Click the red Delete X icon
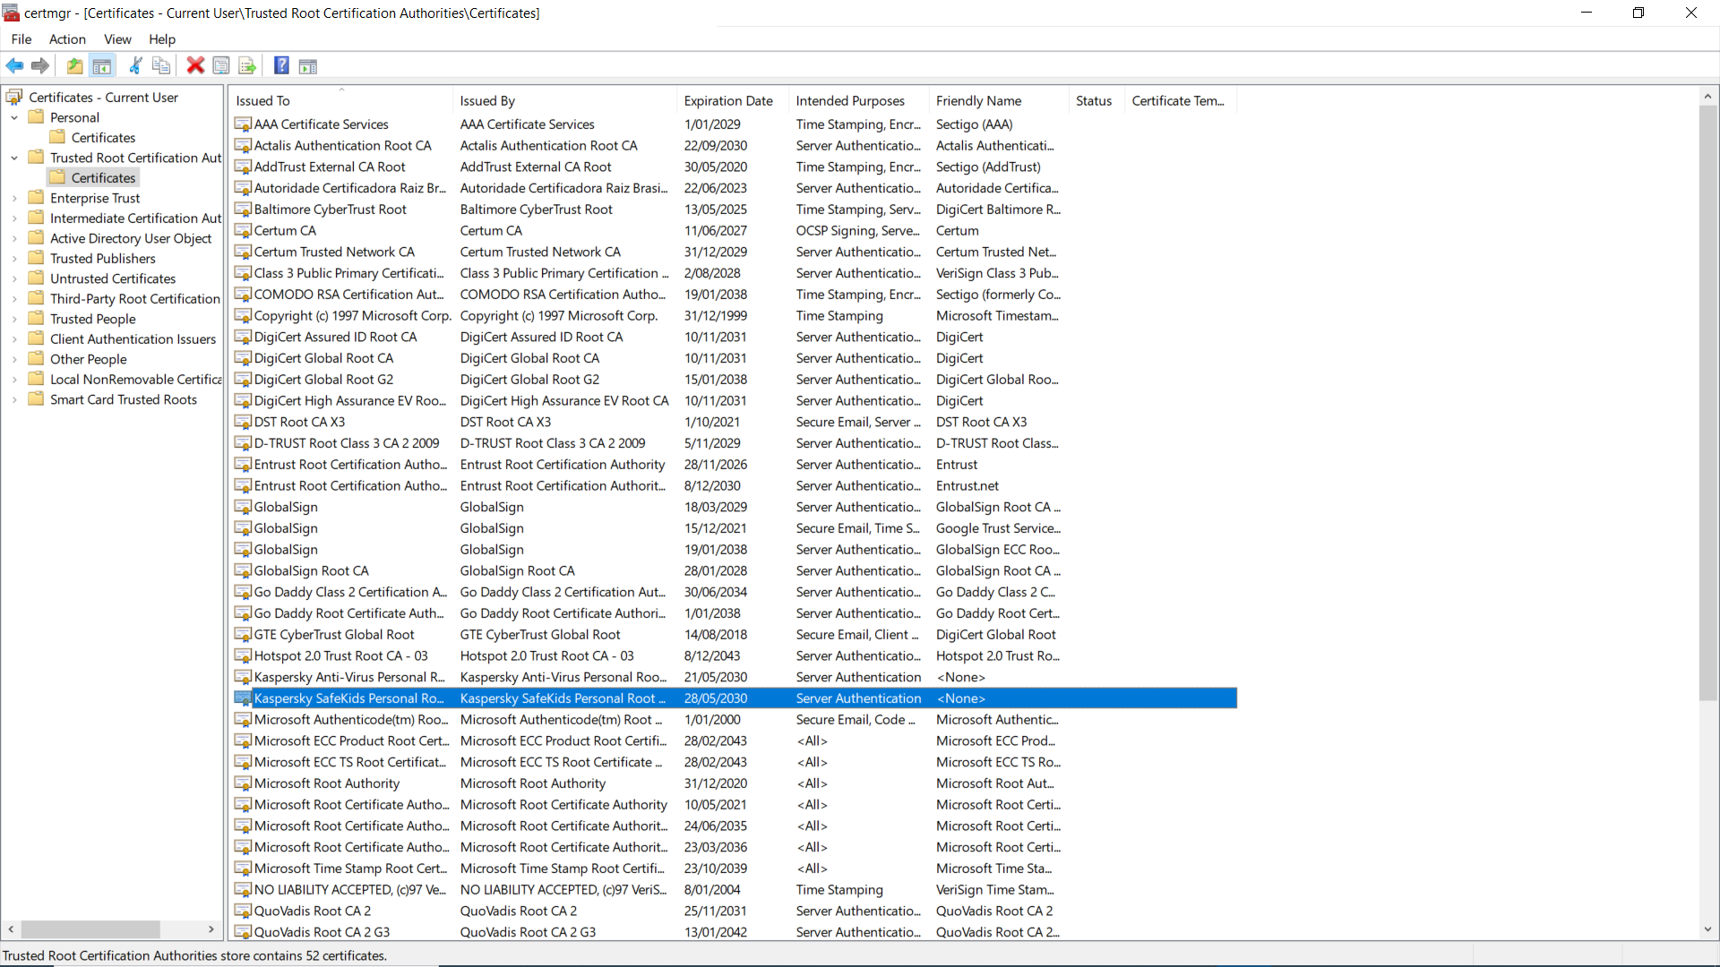Viewport: 1720px width, 967px height. (195, 65)
